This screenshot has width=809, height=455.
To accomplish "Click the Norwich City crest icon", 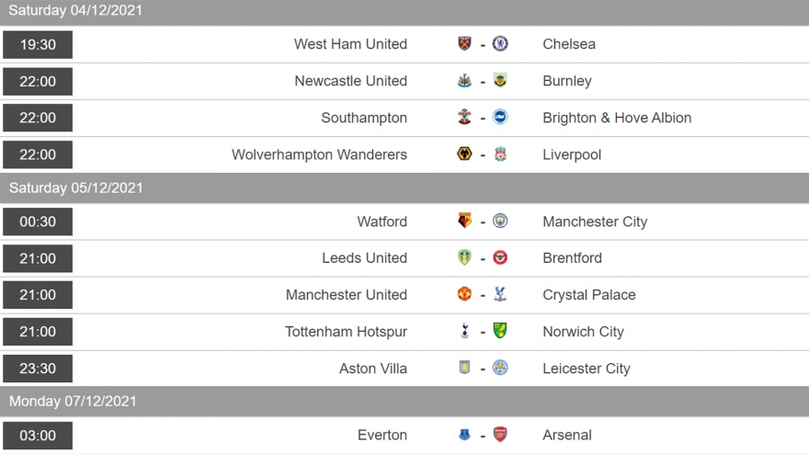I will pos(500,332).
